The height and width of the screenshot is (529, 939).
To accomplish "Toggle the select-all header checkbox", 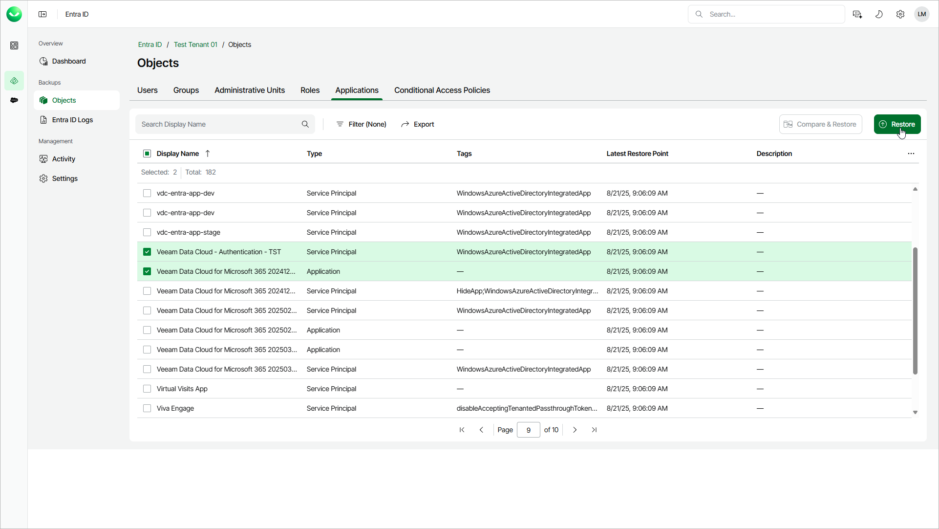I will (x=147, y=154).
